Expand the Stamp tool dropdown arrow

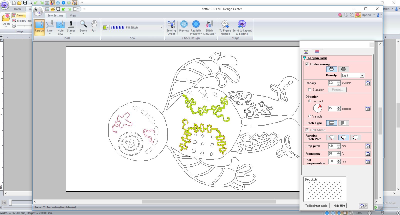click(x=71, y=34)
